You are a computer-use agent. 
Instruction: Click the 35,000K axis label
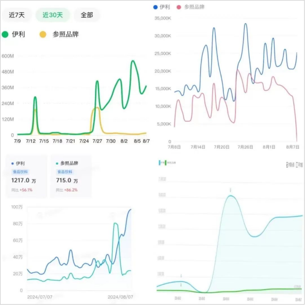pos(163,18)
